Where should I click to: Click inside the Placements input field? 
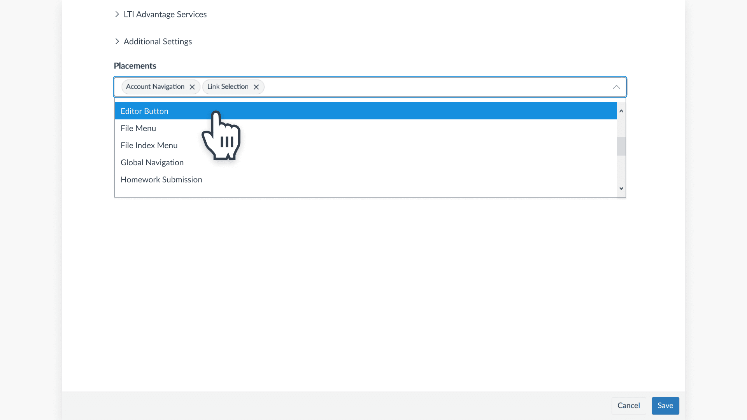tap(389, 87)
